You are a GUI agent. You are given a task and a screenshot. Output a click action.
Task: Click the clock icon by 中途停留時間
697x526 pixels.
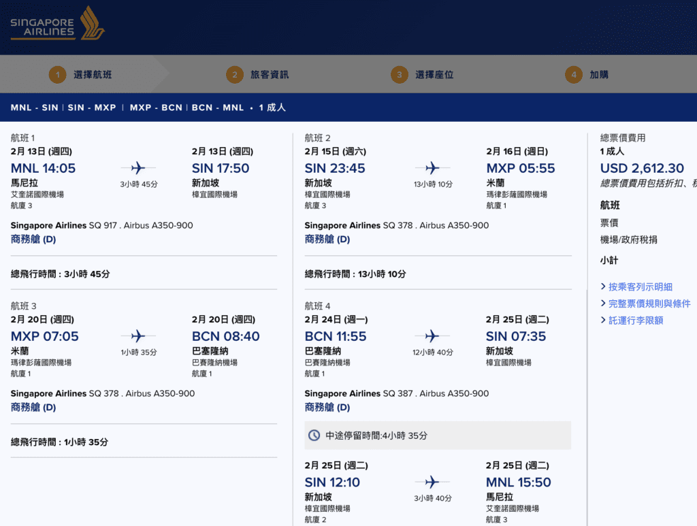314,435
